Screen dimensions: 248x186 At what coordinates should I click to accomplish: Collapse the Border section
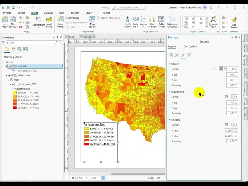[x=170, y=64]
